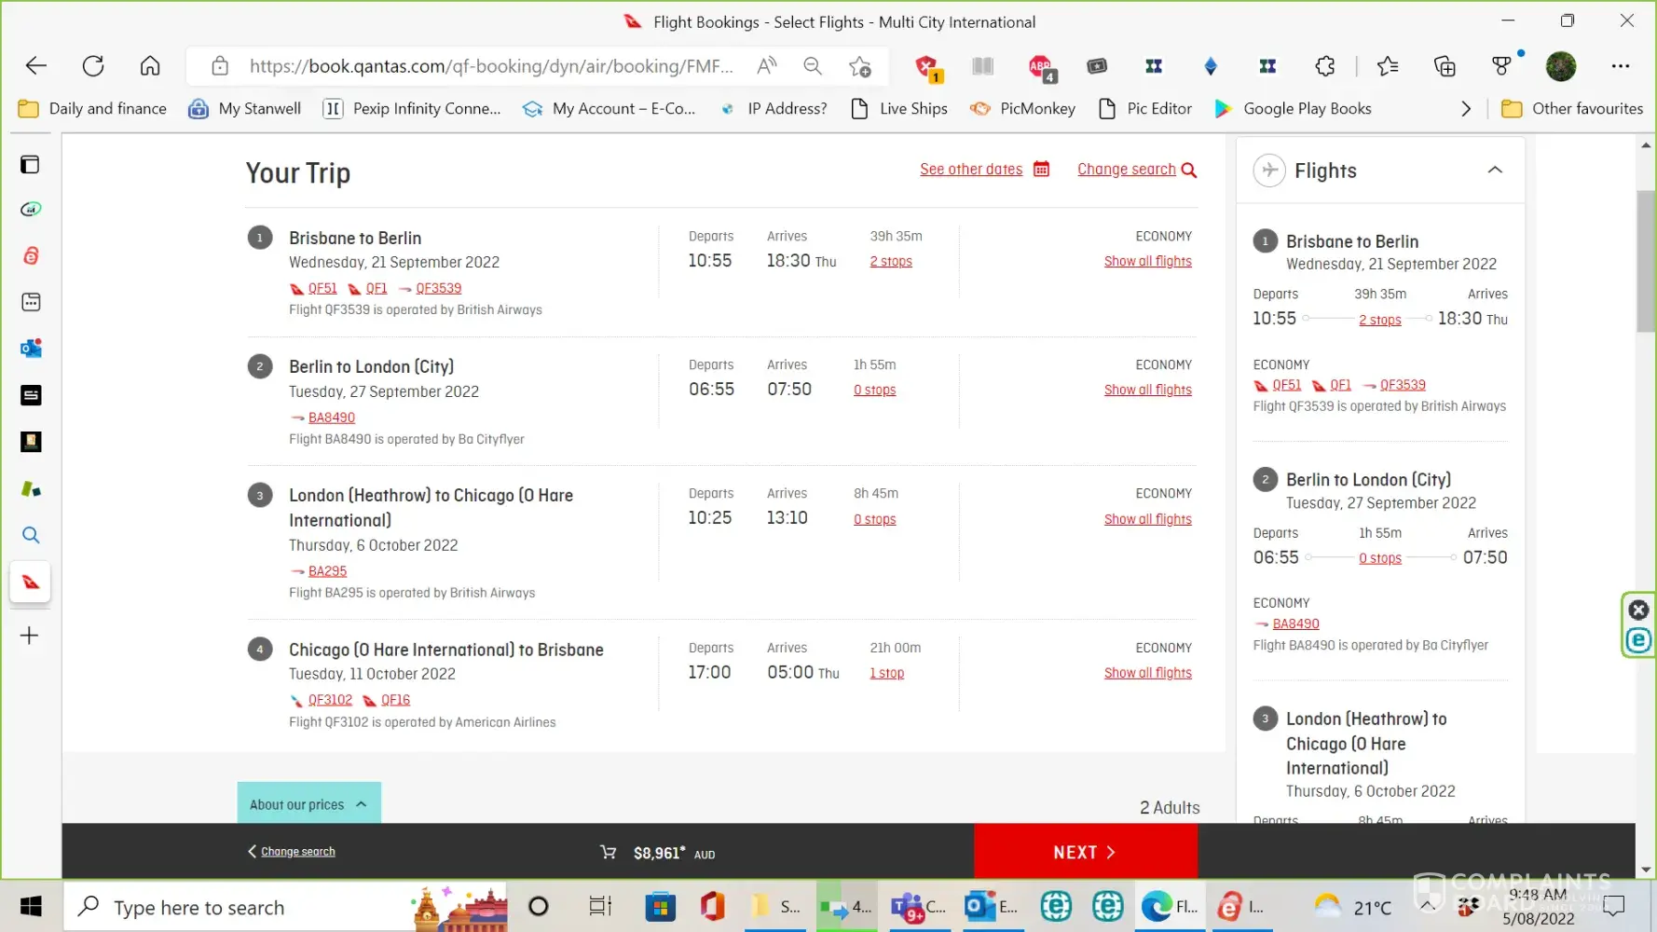Screen dimensions: 1657x932
Task: Click the magnifier icon next to Change search
Action: [1188, 170]
